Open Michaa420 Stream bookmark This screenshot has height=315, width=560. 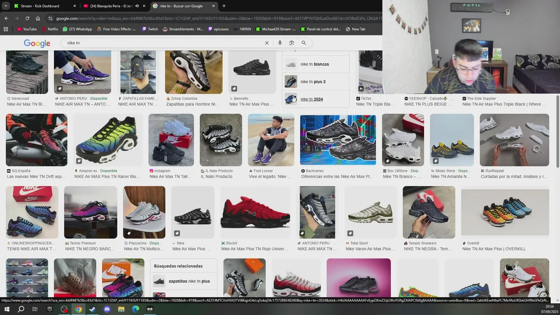[276, 29]
